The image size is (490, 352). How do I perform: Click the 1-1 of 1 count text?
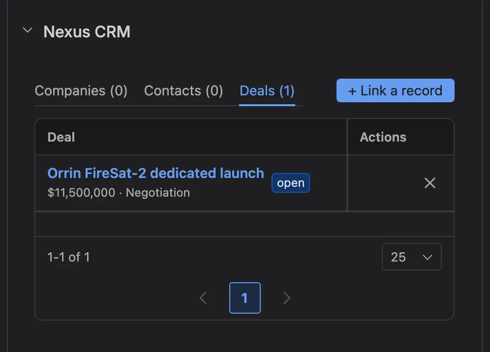click(68, 257)
